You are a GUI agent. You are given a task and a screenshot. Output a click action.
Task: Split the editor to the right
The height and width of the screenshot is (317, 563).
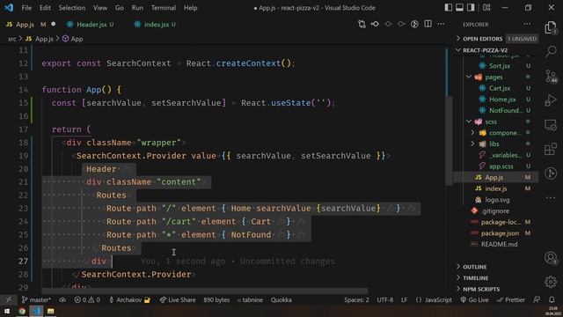click(x=428, y=24)
